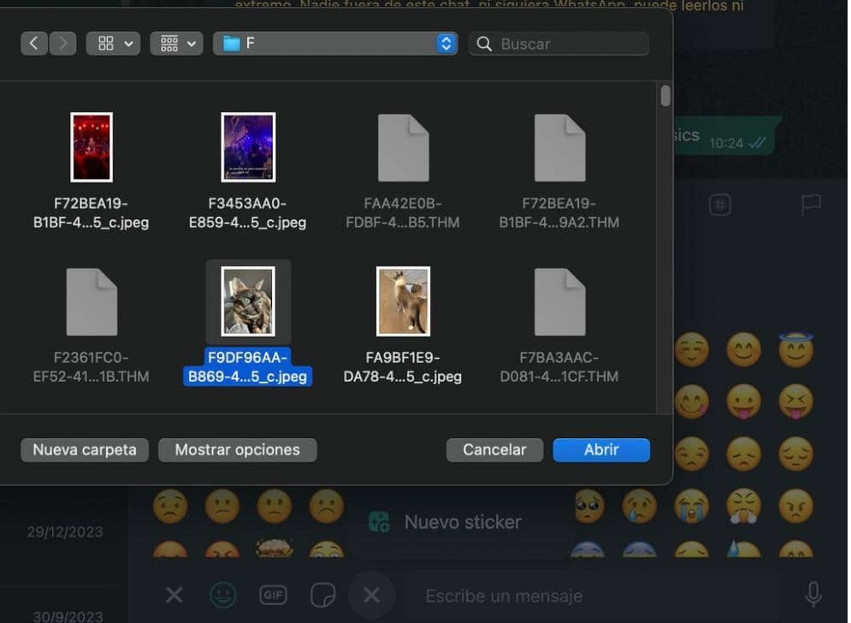Screen dimensions: 851x623
Task: Go forward in the file dialog
Action: [x=63, y=44]
